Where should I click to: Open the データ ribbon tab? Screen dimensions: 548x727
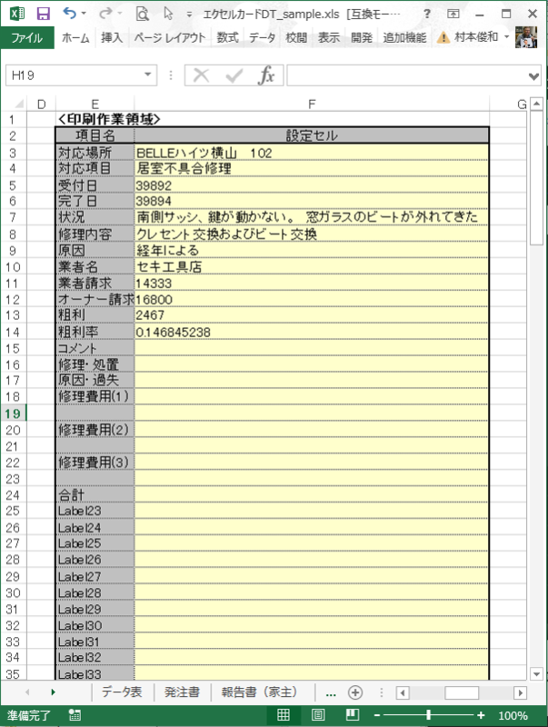262,37
